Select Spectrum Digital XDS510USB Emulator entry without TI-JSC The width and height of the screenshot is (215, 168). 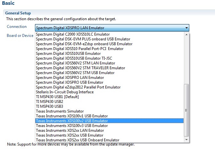tap(109, 54)
